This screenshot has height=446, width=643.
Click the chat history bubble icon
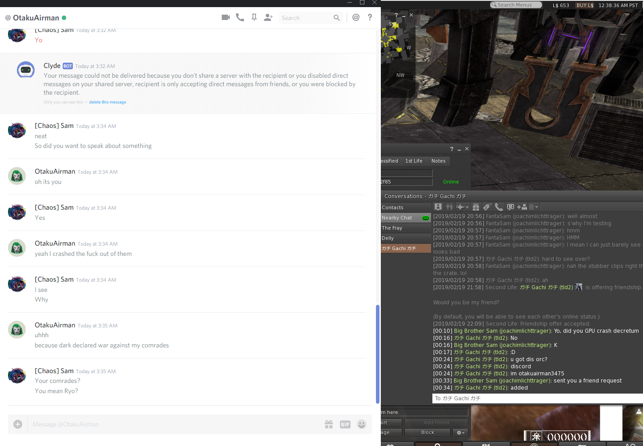coord(511,207)
